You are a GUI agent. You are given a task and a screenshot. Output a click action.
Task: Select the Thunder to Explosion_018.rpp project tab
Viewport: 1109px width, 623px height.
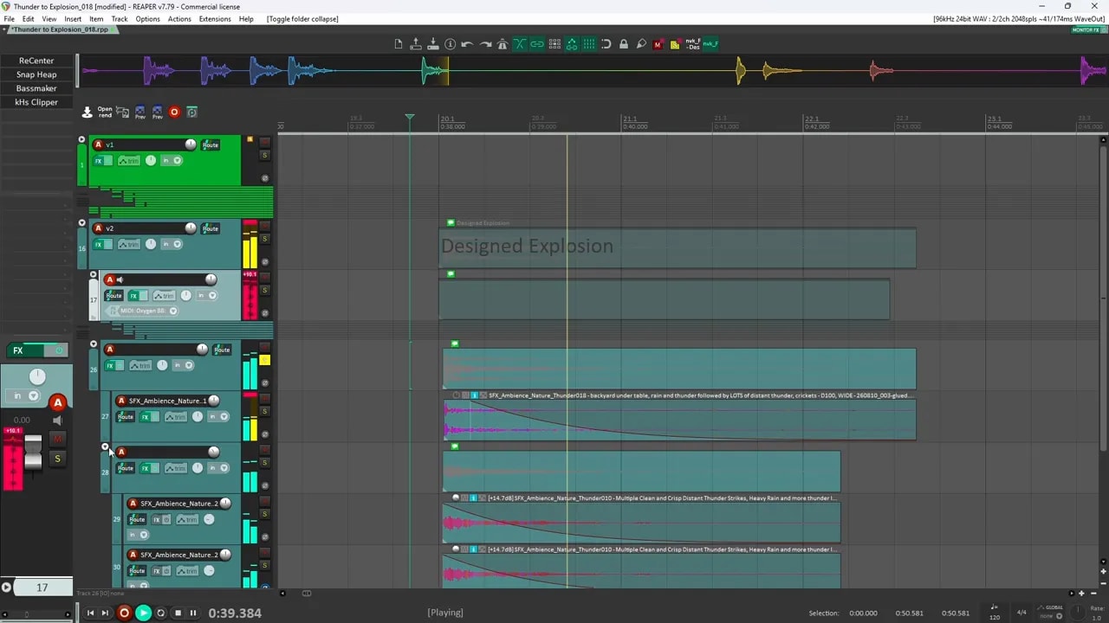(61, 29)
